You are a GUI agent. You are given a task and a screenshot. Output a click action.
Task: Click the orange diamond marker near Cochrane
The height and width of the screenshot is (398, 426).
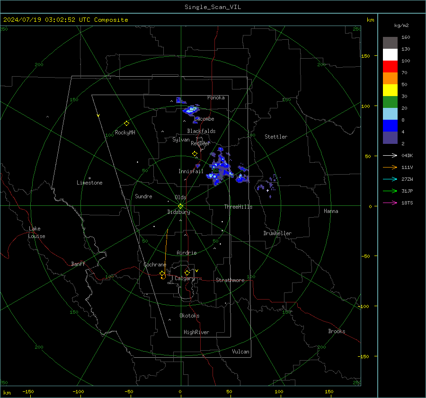tap(162, 274)
